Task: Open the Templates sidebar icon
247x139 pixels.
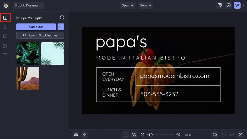Action: tap(5, 36)
